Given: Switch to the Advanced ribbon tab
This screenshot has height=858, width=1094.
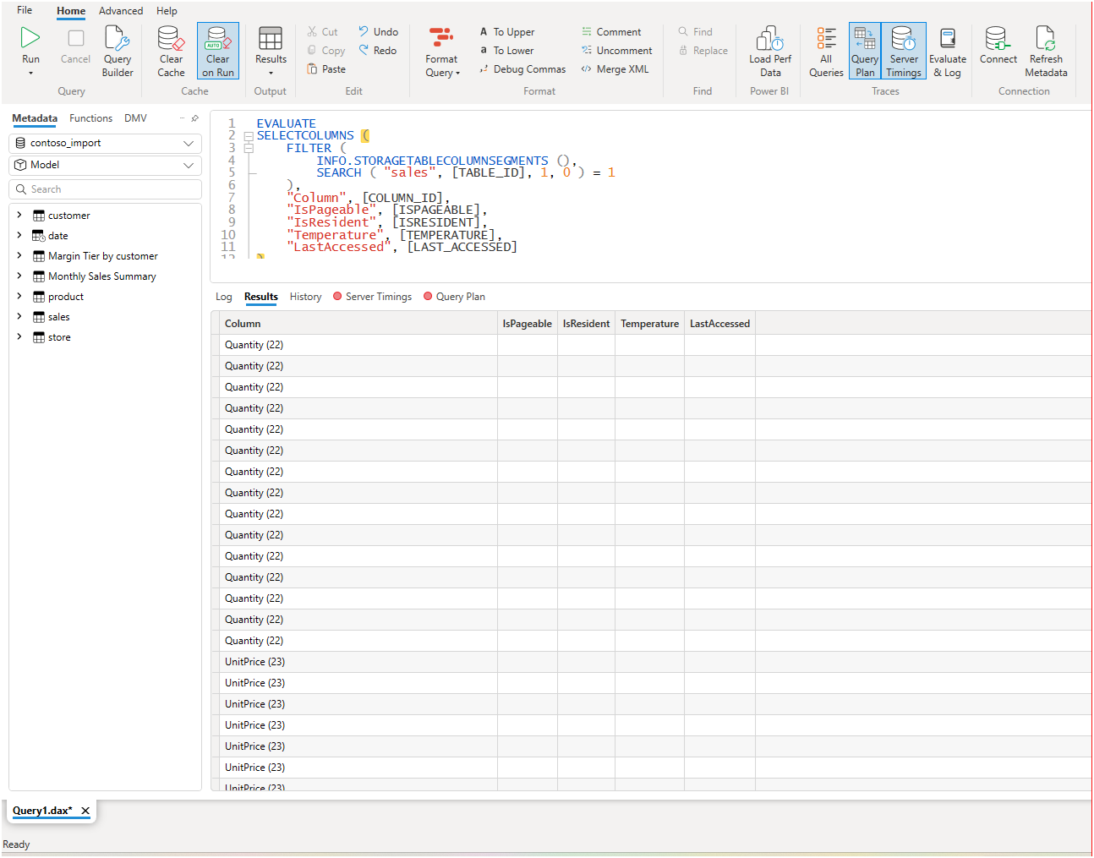Looking at the screenshot, I should coord(121,11).
